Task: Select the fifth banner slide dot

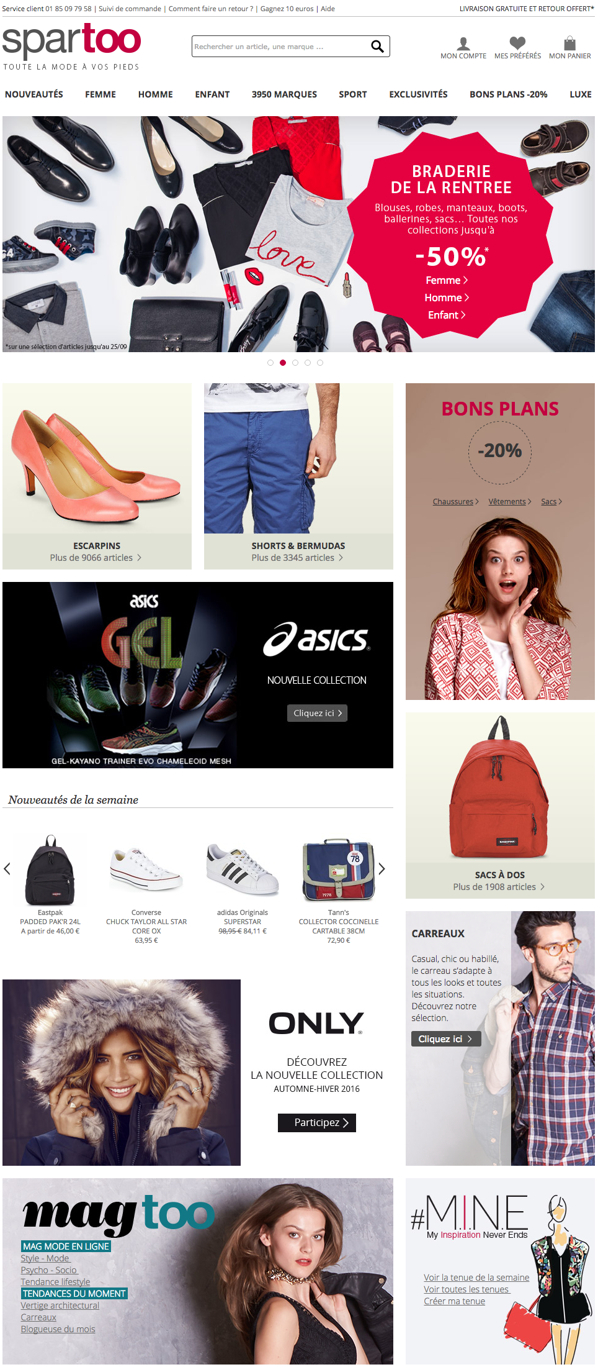Action: click(320, 363)
